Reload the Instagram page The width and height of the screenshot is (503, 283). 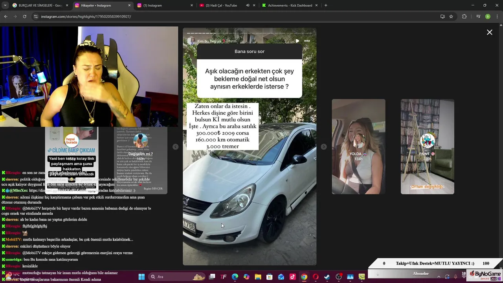pyautogui.click(x=24, y=17)
